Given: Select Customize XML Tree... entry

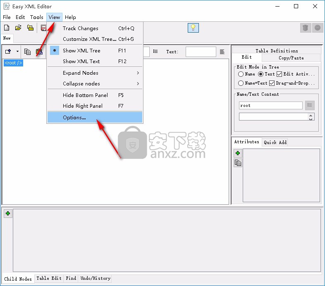Looking at the screenshot, I should tap(95, 39).
